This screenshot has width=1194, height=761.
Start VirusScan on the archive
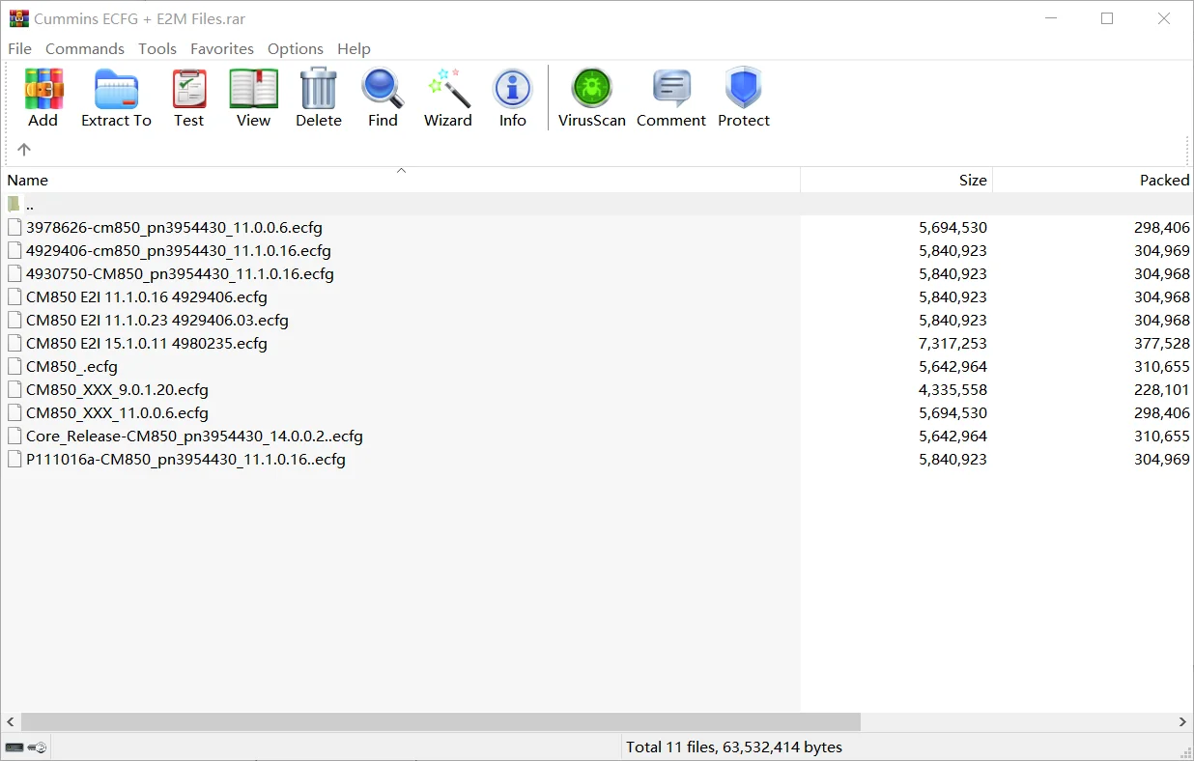(592, 98)
